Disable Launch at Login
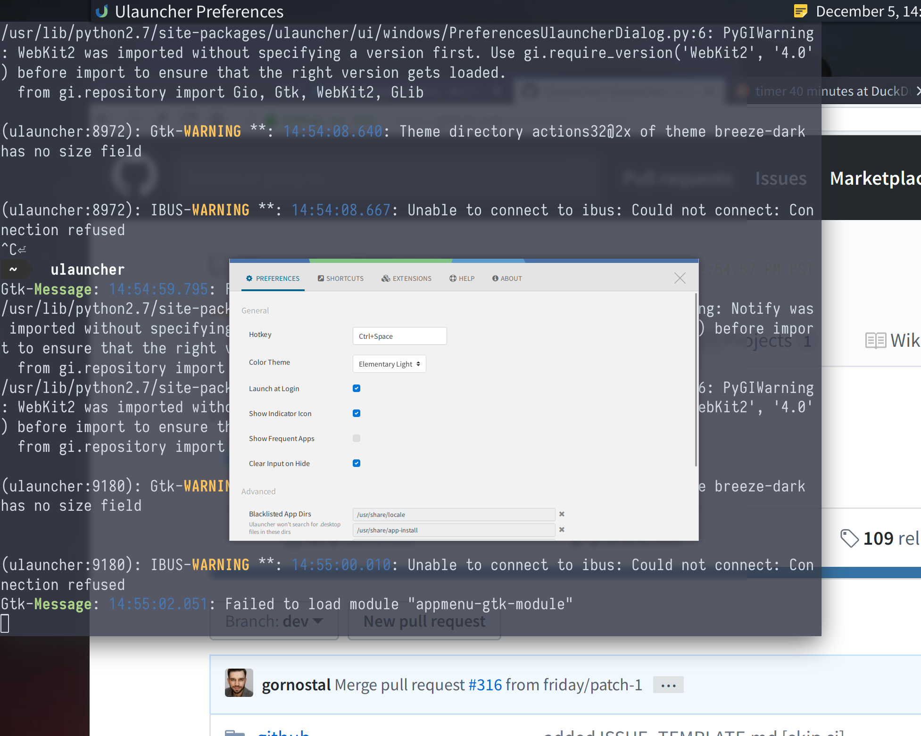 356,388
